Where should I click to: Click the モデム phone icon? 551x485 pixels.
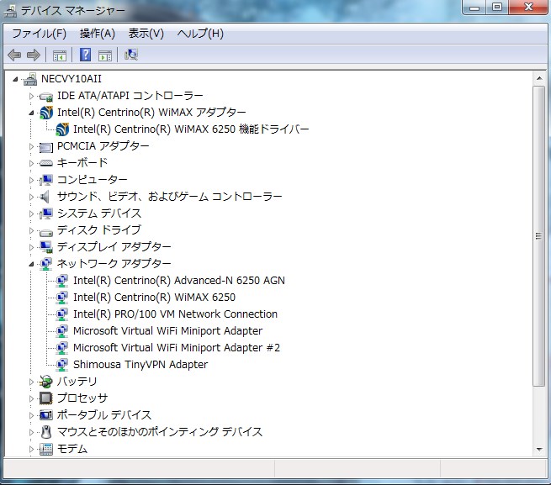pos(46,449)
